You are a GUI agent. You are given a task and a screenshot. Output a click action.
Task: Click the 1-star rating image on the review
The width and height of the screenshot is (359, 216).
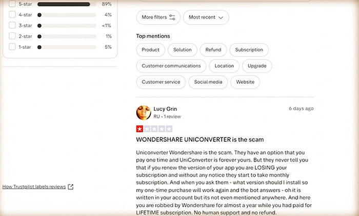tap(154, 129)
